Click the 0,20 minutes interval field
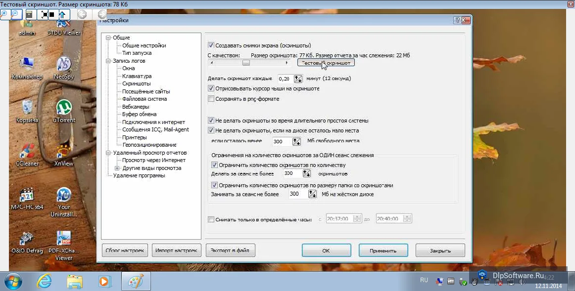The height and width of the screenshot is (291, 575). point(286,79)
